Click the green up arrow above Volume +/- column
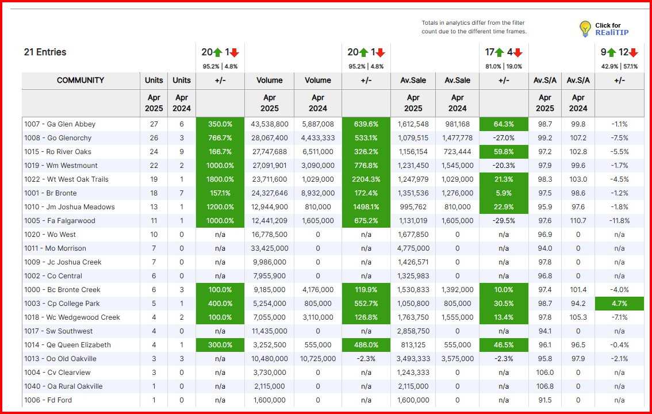Image resolution: width=652 pixels, height=414 pixels. [x=364, y=51]
